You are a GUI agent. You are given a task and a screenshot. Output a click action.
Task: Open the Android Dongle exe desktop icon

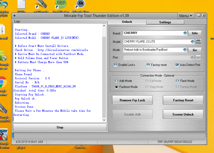pyautogui.click(x=4, y=60)
